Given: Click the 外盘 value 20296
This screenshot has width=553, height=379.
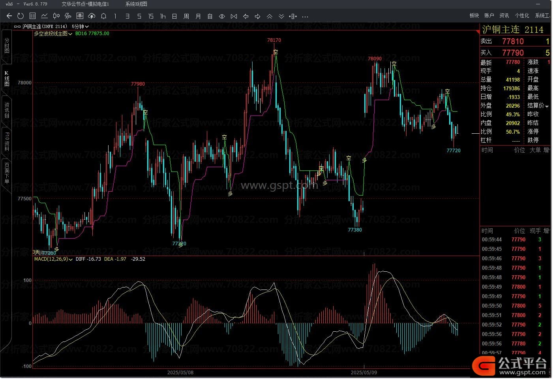Looking at the screenshot, I should pos(513,106).
